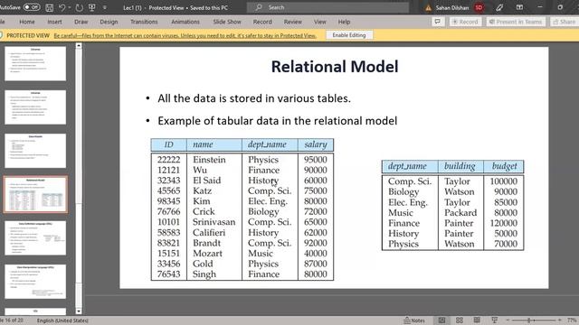Start Slide Show from status bar icon

pos(495,320)
